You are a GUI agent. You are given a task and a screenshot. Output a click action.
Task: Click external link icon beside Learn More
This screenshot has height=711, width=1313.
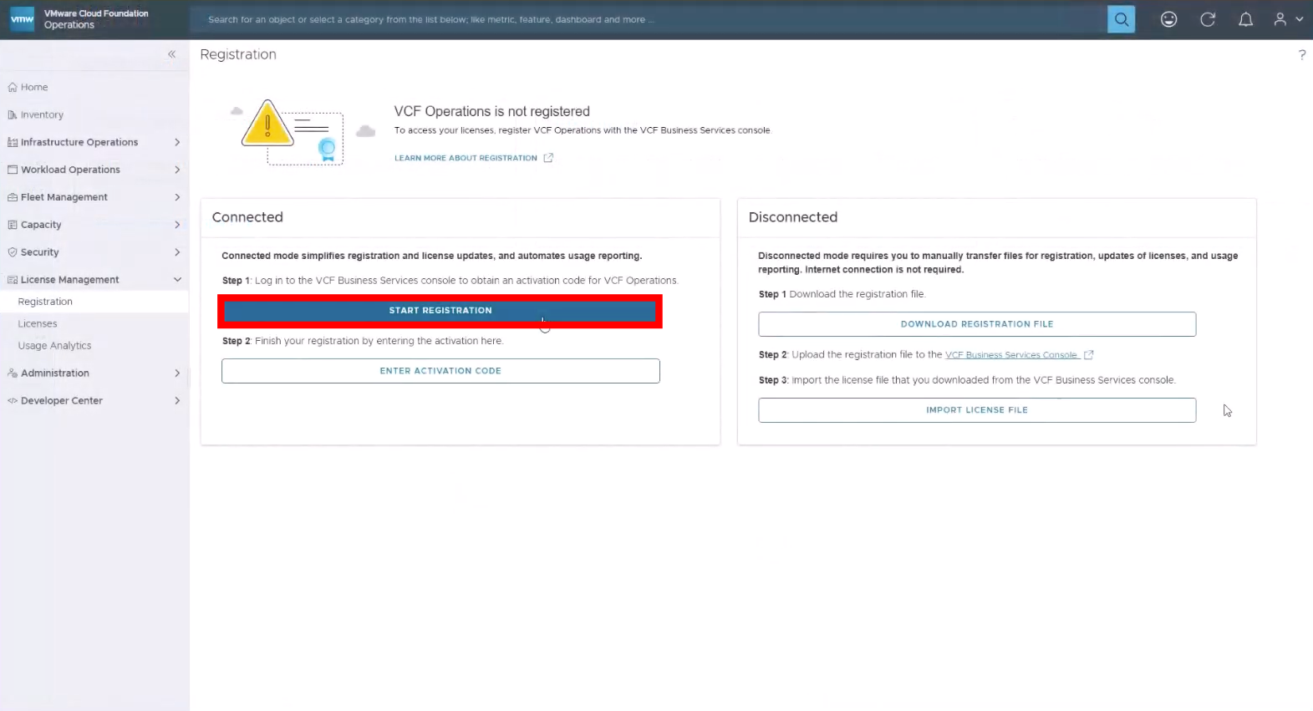(548, 158)
